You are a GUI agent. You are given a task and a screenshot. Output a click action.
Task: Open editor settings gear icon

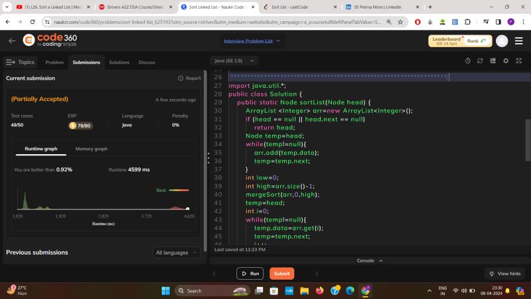point(506,60)
